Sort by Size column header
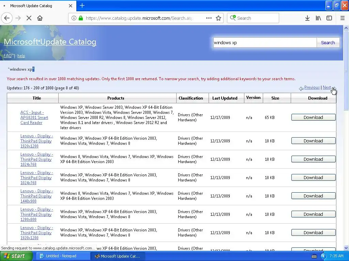The width and height of the screenshot is (349, 261). (x=275, y=98)
